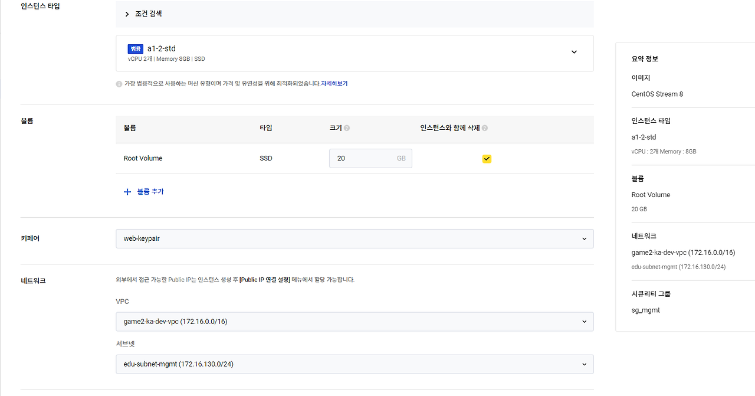The height and width of the screenshot is (396, 755).
Task: Click the 볼륨 추가 button text
Action: (x=150, y=192)
